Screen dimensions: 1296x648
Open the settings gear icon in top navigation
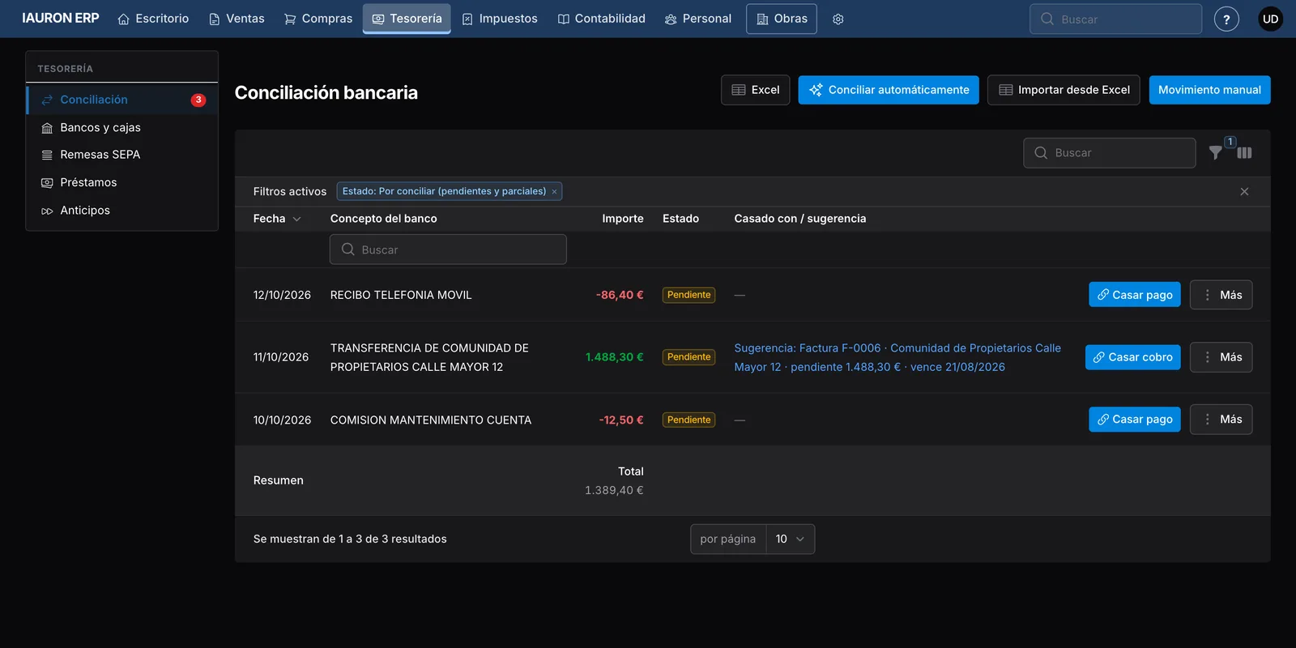tap(838, 19)
